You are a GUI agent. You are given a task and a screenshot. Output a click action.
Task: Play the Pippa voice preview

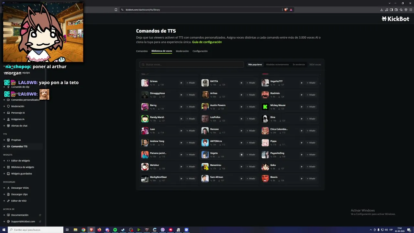click(301, 143)
